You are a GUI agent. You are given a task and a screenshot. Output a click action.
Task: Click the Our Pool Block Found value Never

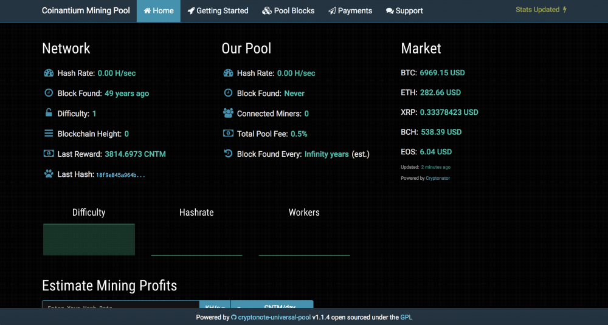click(294, 94)
